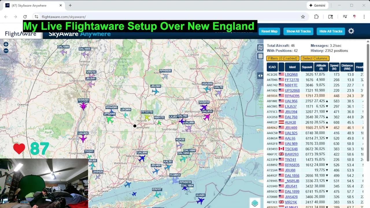Select the EIN107 aircraft icon on map
370x208 pixels.
[157, 195]
